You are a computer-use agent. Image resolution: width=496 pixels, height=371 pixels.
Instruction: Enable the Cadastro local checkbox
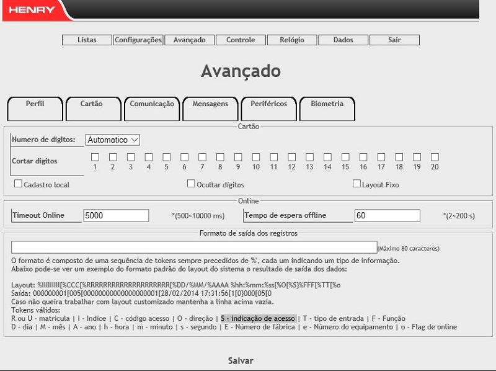tap(18, 184)
